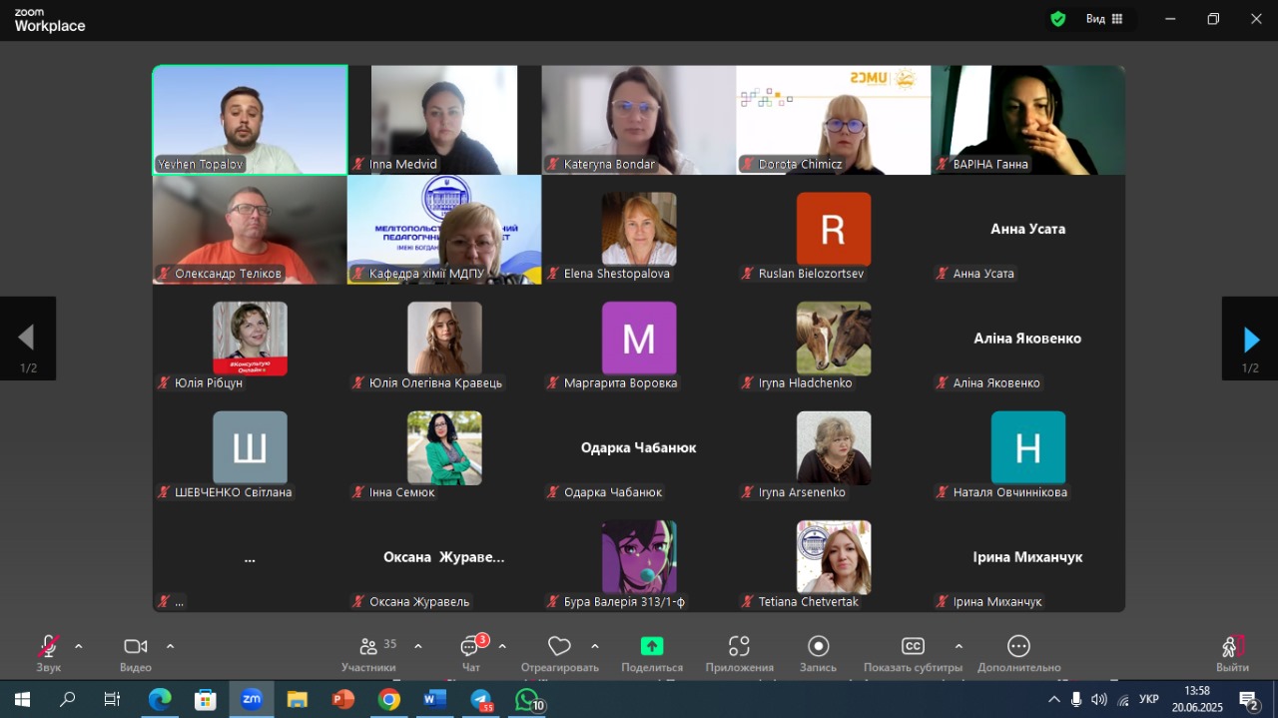Expand video options arrow beside camera
Viewport: 1278px width, 718px height.
pos(170,646)
